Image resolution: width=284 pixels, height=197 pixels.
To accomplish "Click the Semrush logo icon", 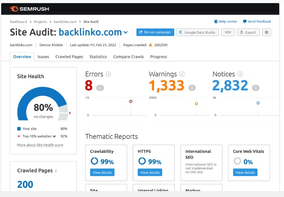I will (14, 8).
